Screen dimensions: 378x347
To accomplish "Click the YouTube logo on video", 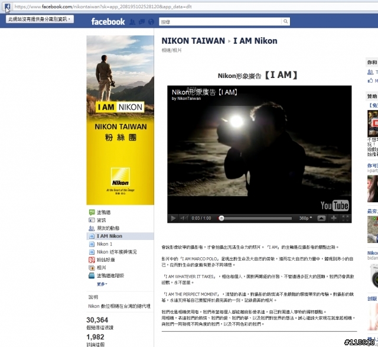I will [335, 205].
